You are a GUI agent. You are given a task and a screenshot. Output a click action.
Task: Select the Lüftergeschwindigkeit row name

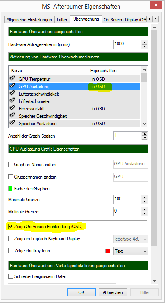39,94
